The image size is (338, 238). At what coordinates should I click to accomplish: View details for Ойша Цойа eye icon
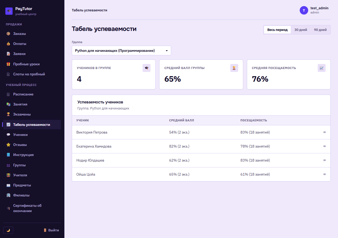[x=325, y=174]
